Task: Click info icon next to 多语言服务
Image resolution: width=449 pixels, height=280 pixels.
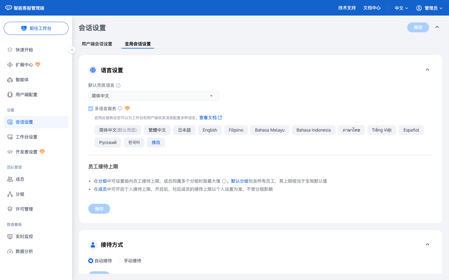Action: point(120,108)
